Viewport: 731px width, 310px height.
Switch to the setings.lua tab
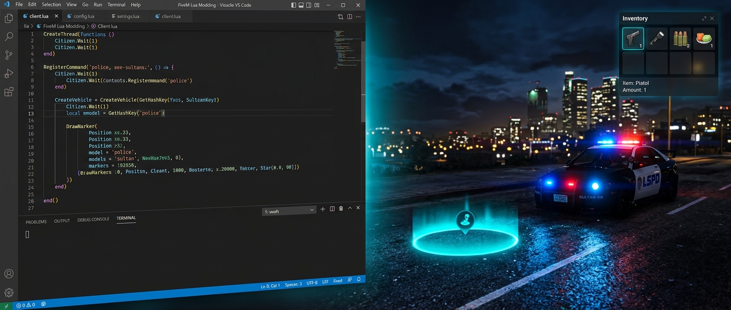click(128, 16)
